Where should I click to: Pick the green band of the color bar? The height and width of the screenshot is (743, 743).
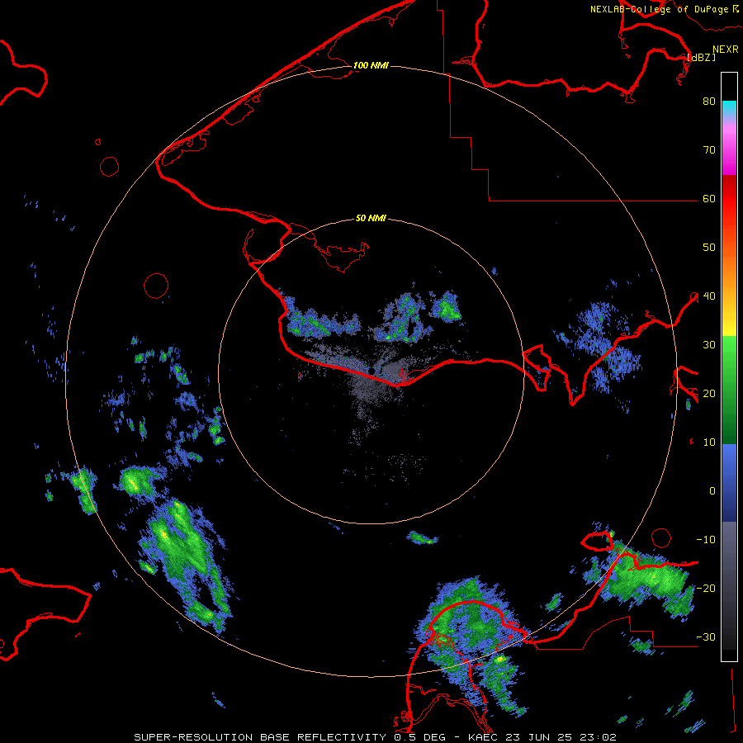[729, 390]
